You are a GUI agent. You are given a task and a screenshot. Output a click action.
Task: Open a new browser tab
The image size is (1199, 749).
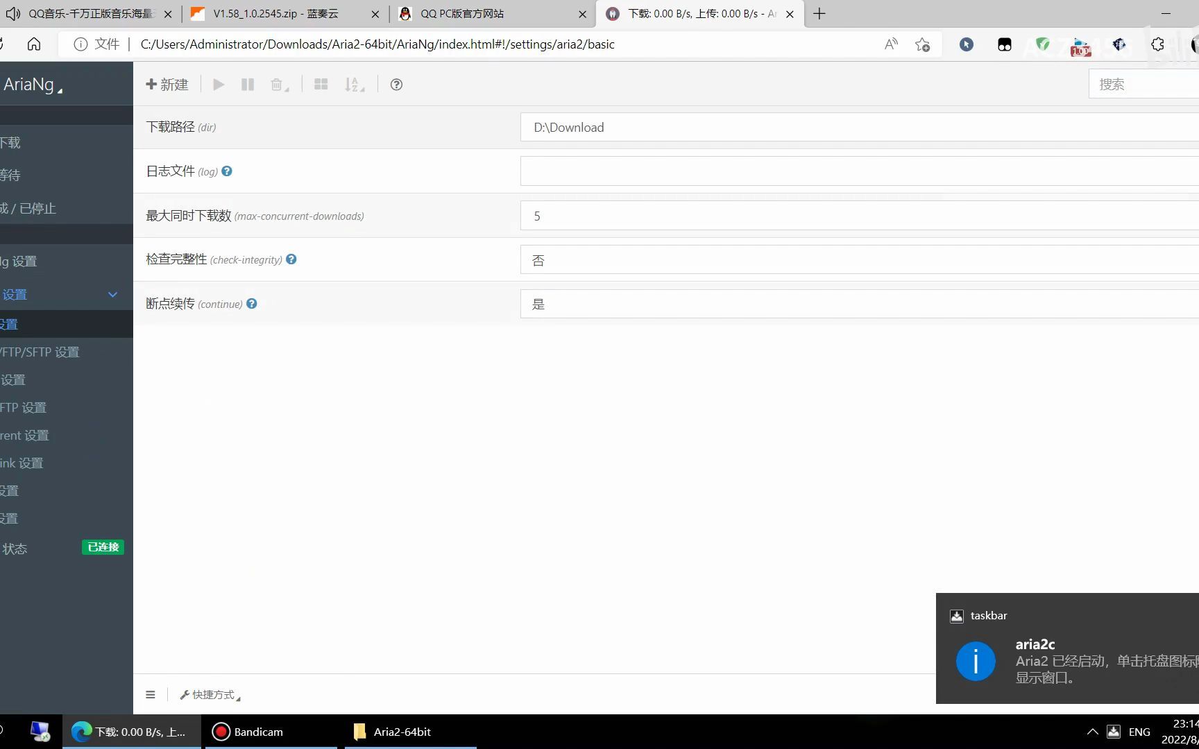(x=819, y=14)
